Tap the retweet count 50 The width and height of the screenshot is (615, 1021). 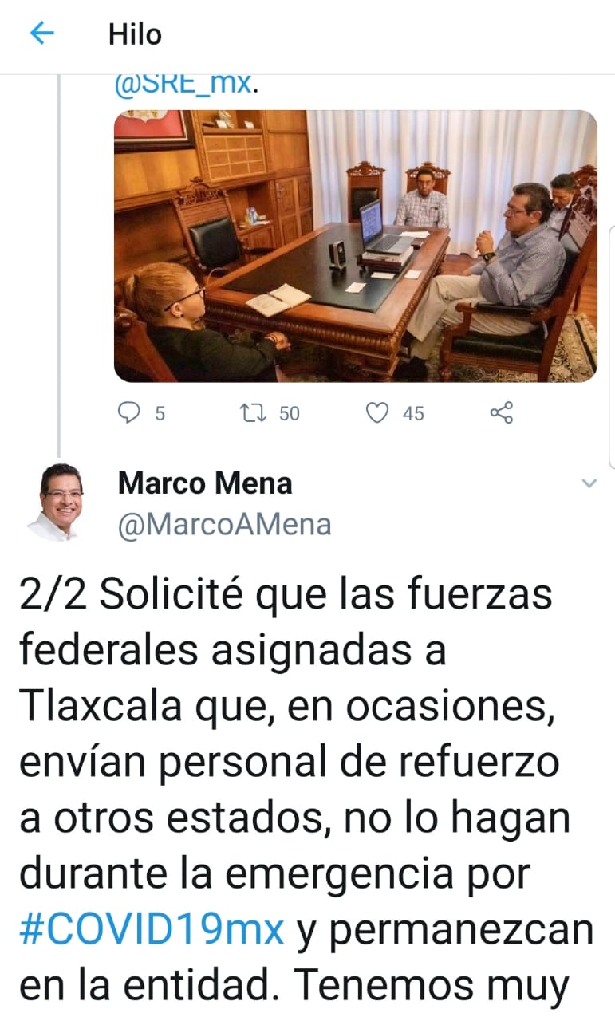point(290,413)
